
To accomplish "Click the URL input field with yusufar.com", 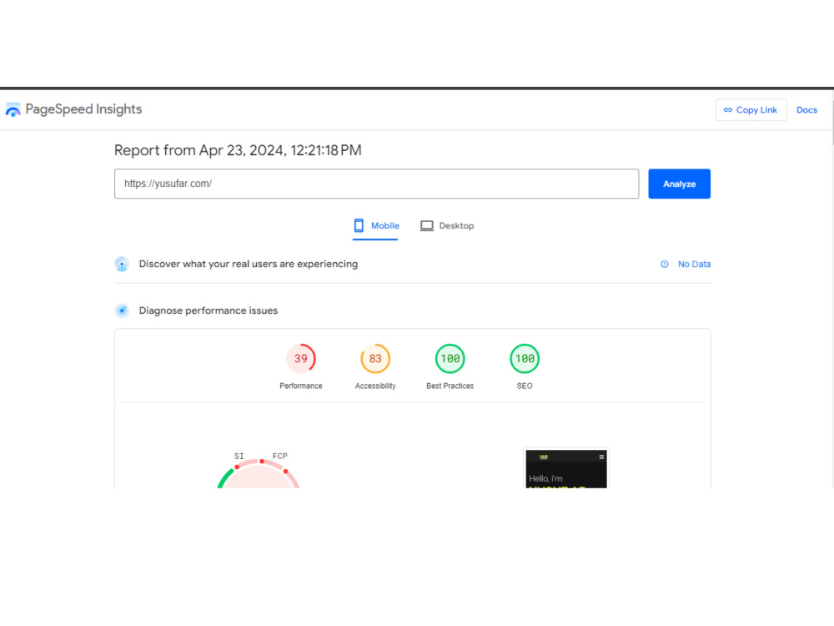I will (x=377, y=184).
